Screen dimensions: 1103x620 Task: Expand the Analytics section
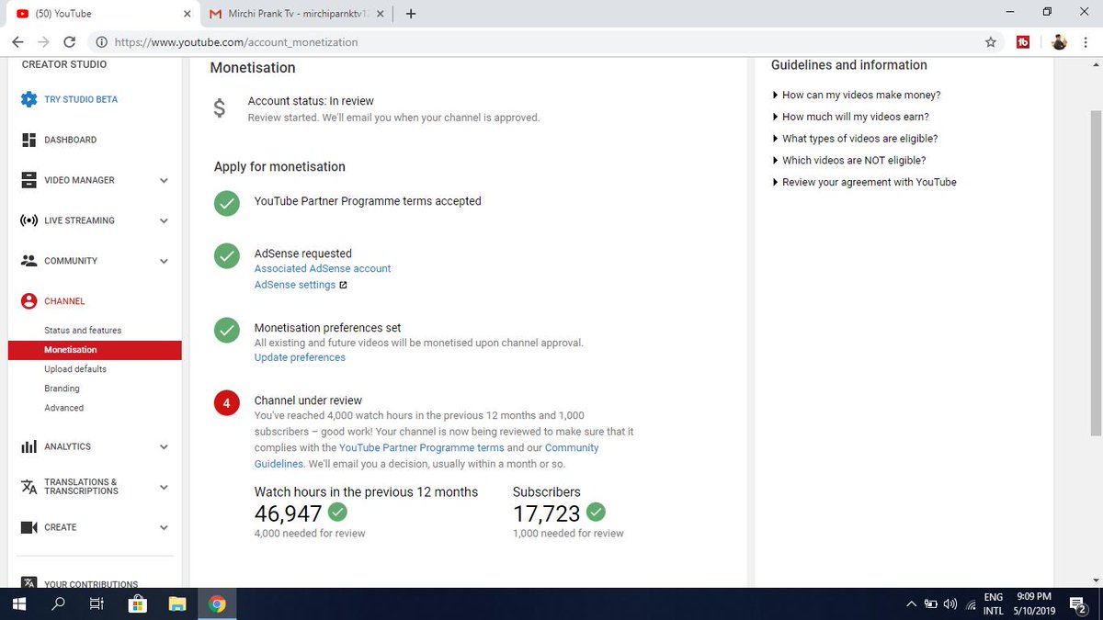[x=164, y=446]
